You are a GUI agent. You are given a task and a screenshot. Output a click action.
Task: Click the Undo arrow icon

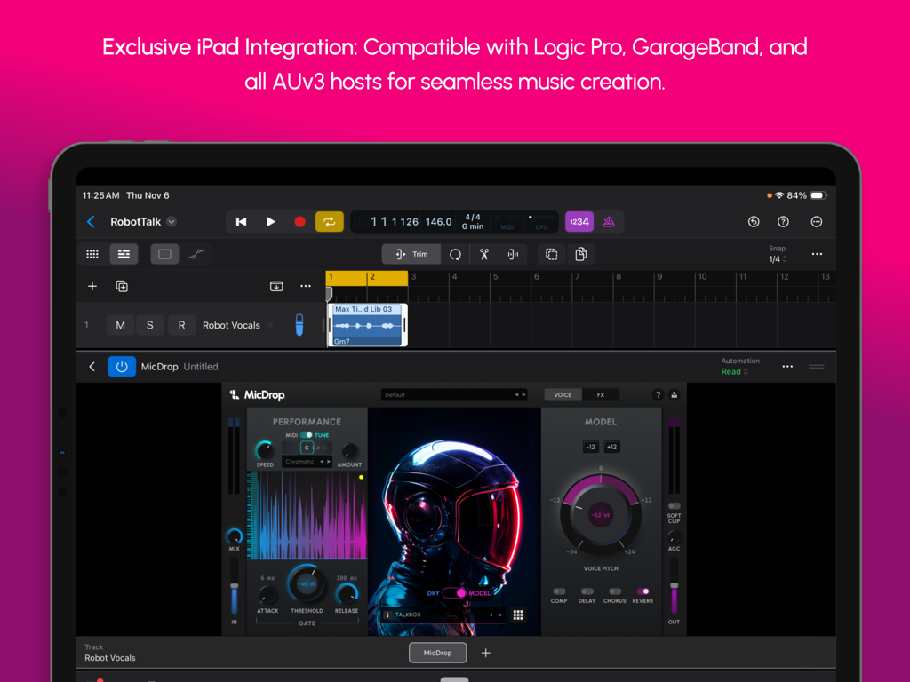click(754, 221)
